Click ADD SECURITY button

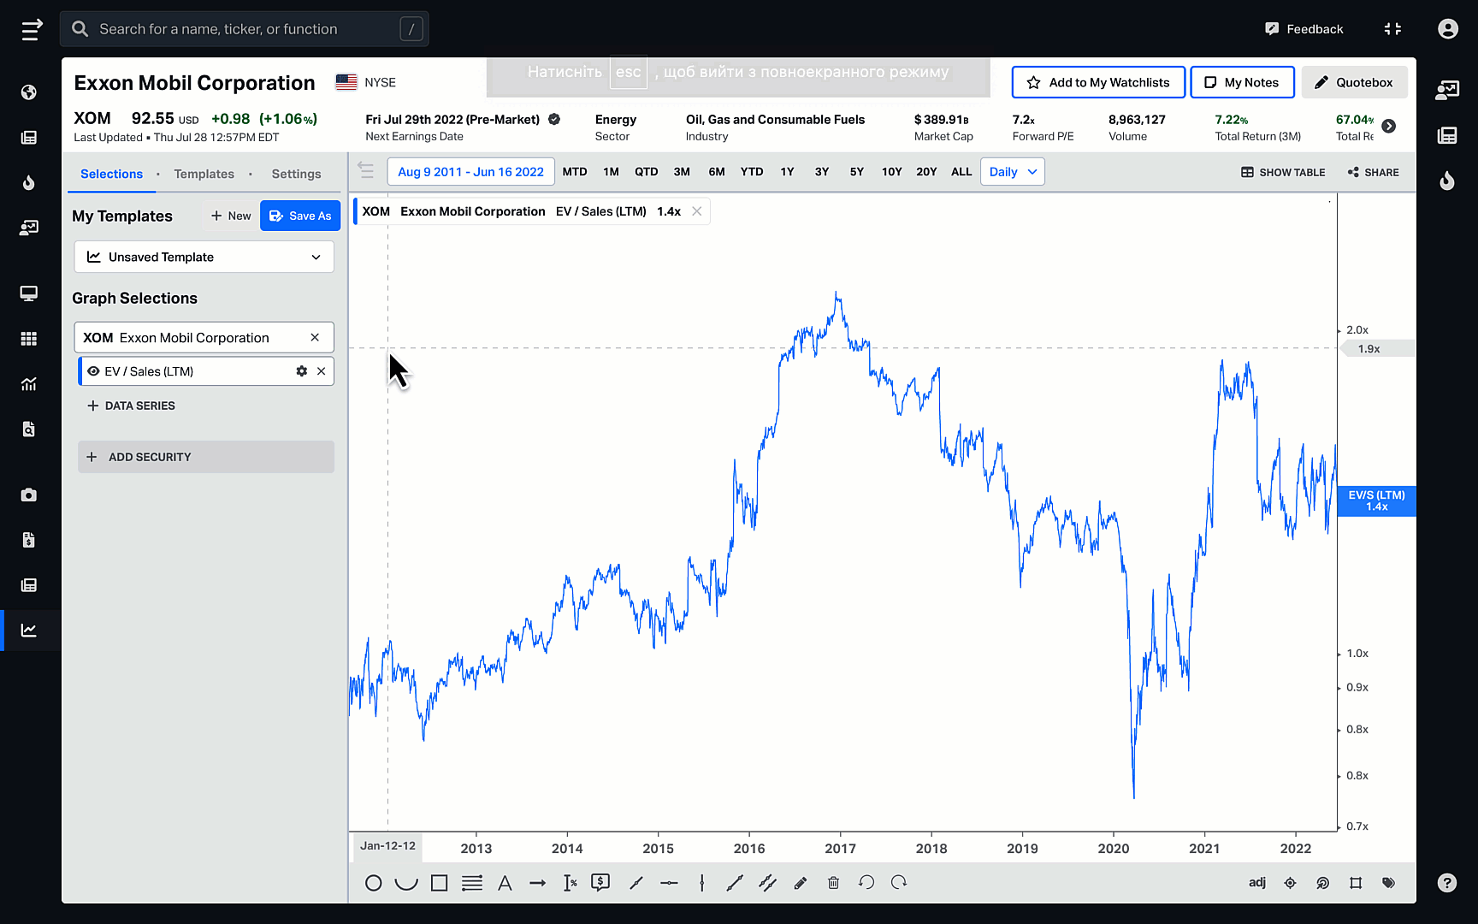point(206,457)
